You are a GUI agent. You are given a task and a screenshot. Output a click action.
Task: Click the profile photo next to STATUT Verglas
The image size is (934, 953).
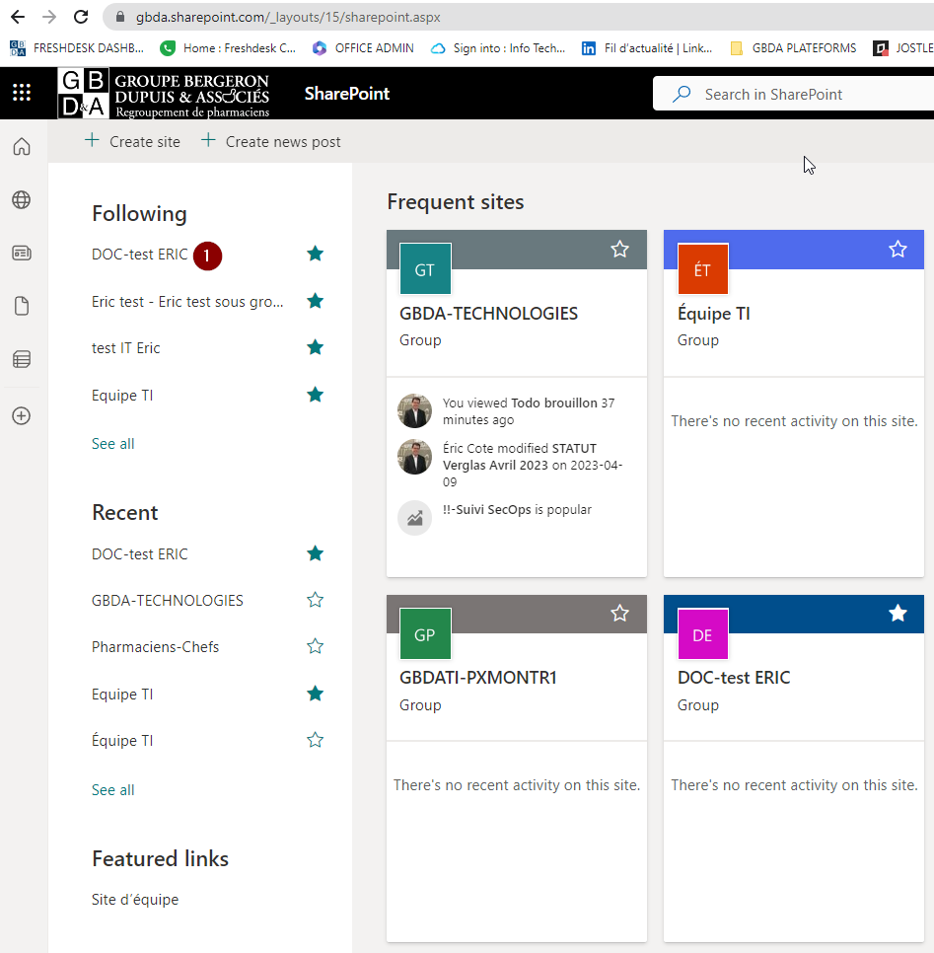click(x=414, y=457)
